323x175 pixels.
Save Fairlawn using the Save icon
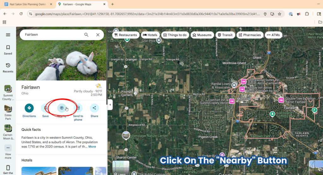[45, 108]
